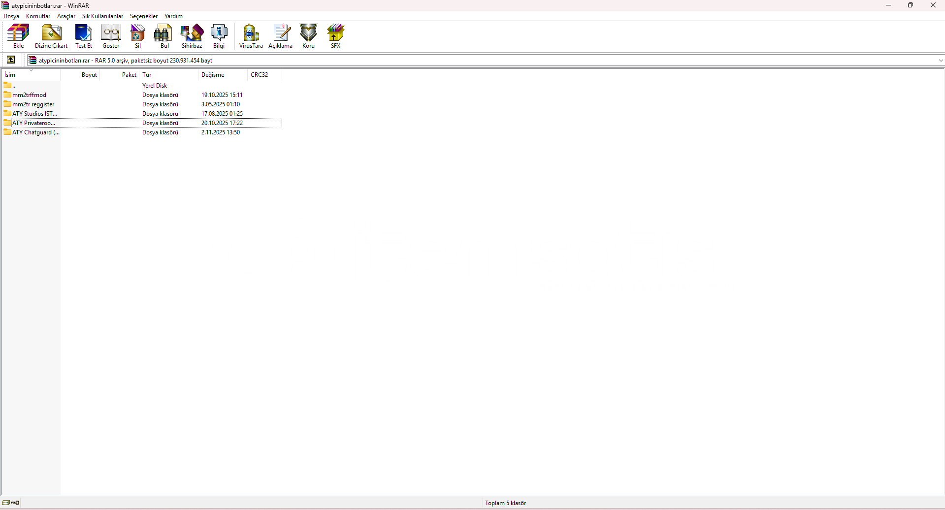This screenshot has height=510, width=945.
Task: Click the mm2trffmod folder icon
Action: (7, 95)
